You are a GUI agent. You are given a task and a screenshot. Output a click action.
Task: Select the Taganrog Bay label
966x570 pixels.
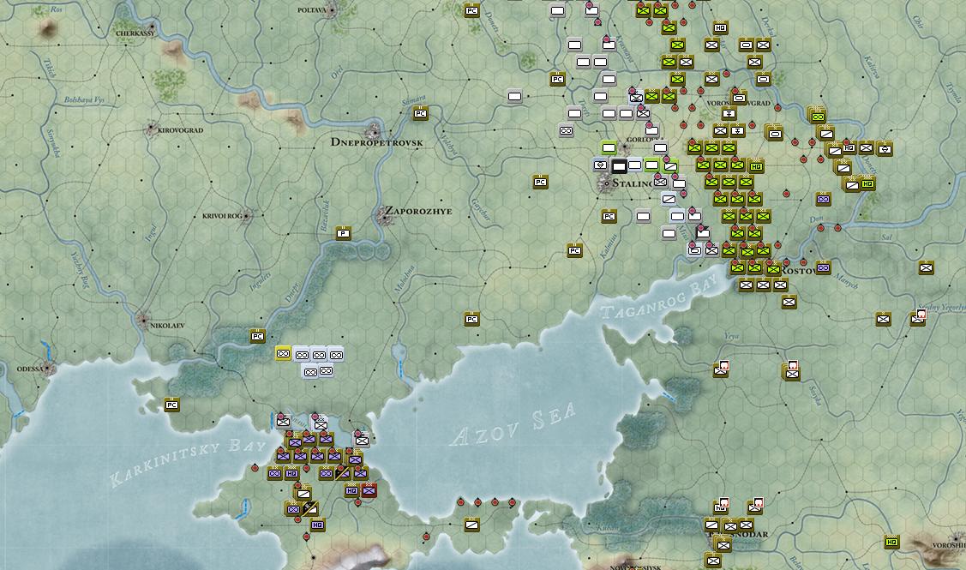pyautogui.click(x=660, y=297)
